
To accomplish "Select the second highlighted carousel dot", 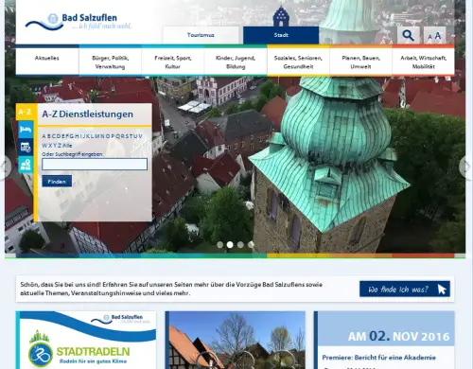I will (230, 244).
